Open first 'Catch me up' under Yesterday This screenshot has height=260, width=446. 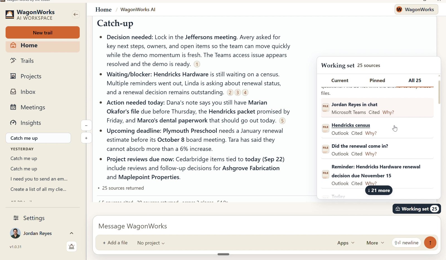(24, 159)
